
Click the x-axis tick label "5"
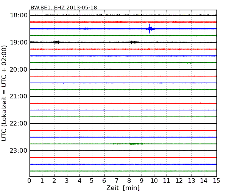point(92,181)
